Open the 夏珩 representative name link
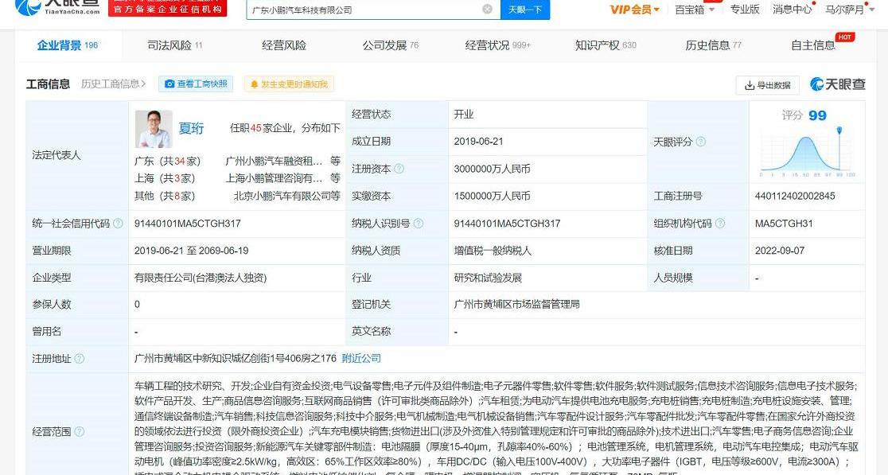888x475 pixels. pos(191,129)
